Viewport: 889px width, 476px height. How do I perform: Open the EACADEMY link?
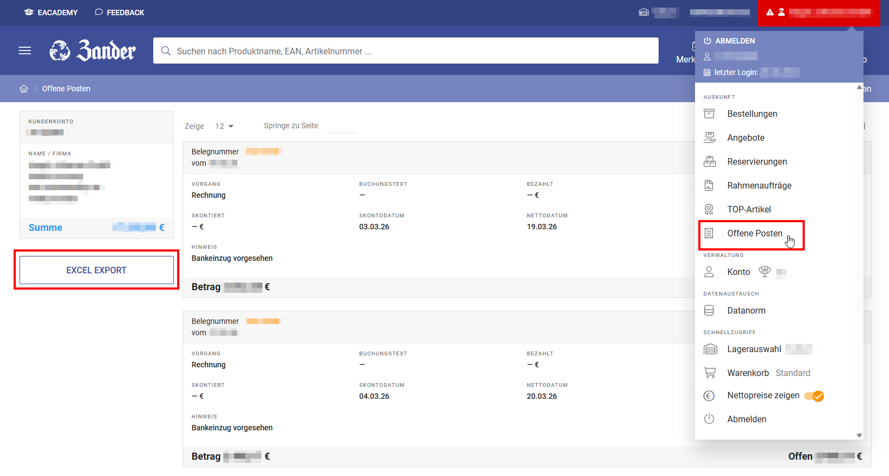click(x=51, y=12)
